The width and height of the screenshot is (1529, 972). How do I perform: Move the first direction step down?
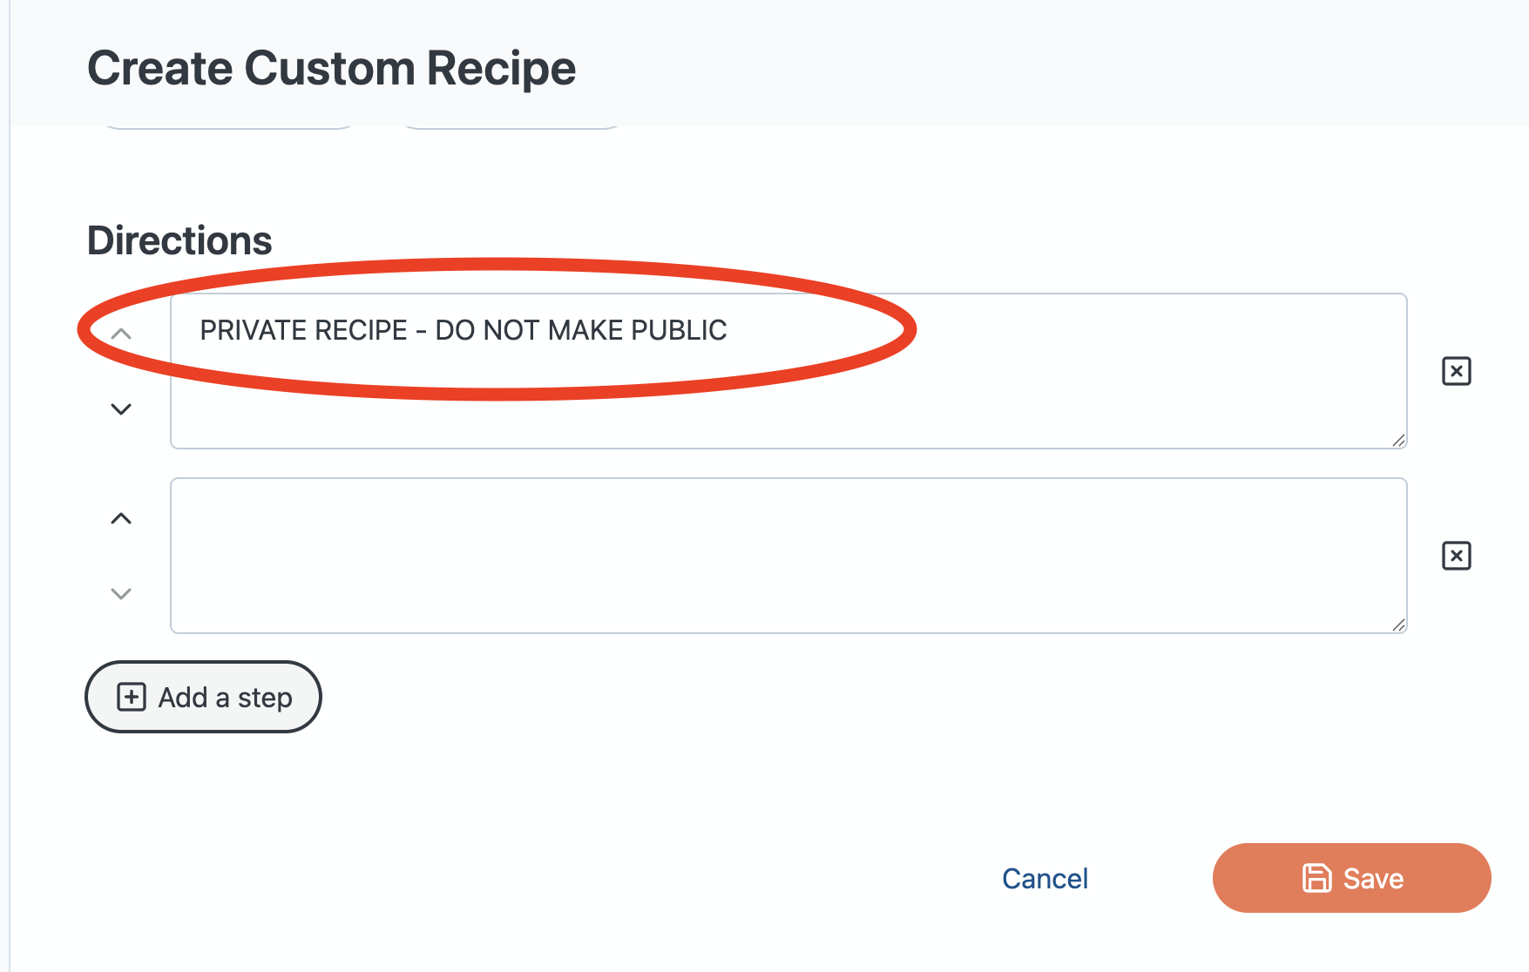(121, 408)
